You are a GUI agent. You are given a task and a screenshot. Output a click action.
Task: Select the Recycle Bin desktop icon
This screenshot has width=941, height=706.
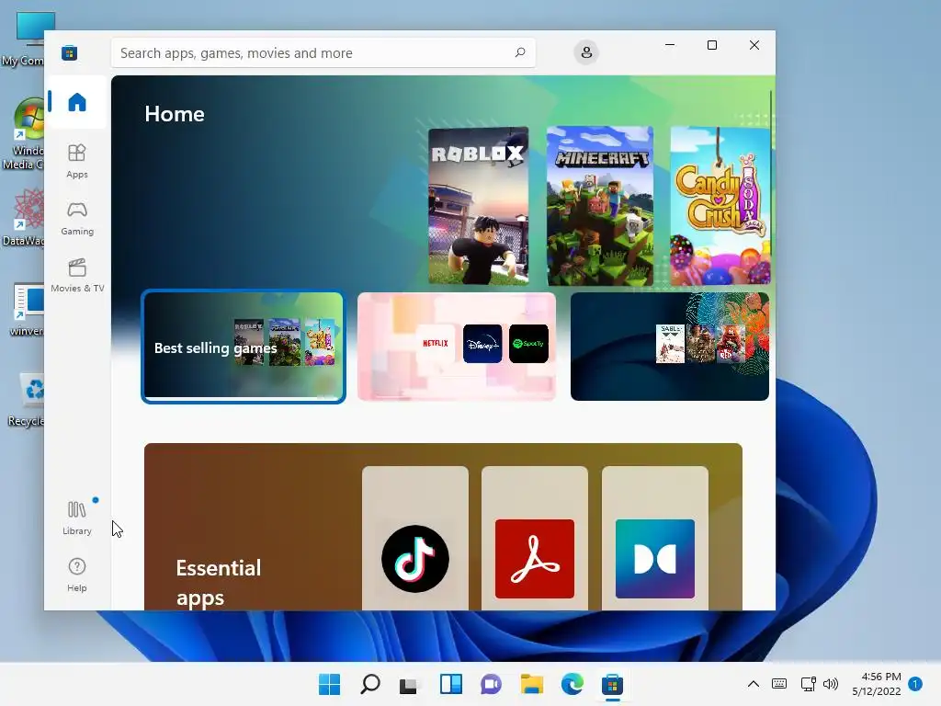point(26,400)
